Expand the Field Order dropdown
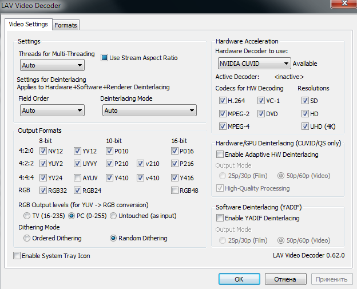 51,110
